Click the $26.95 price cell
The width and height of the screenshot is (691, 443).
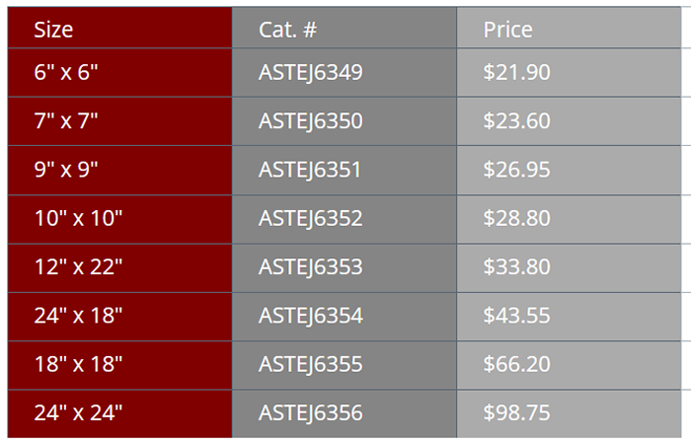tap(516, 170)
